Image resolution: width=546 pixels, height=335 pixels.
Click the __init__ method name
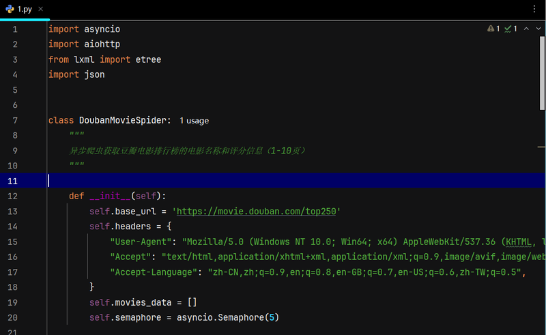coord(110,196)
